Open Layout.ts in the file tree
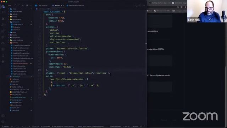Image resolution: width=227 pixels, height=128 pixels. click(x=16, y=30)
